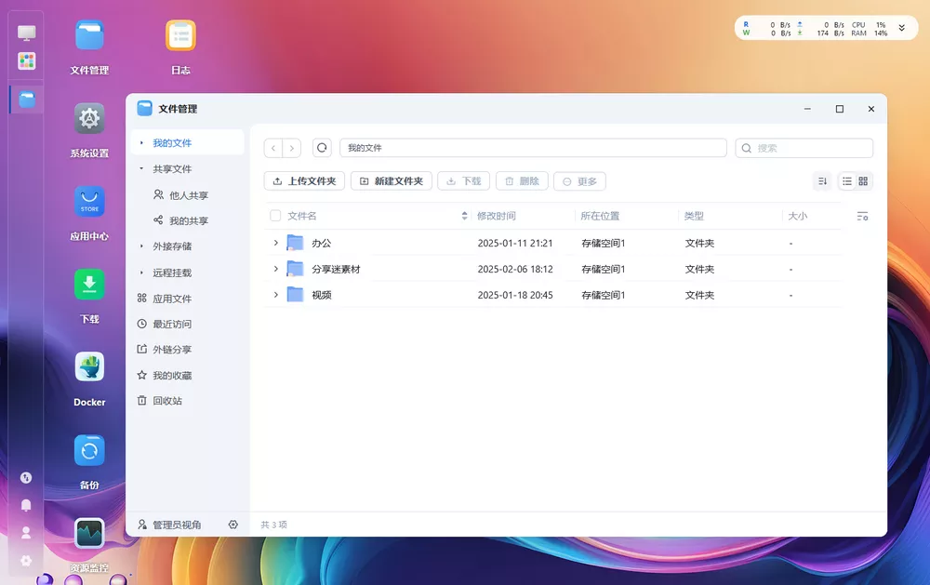The height and width of the screenshot is (585, 930).
Task: Open 资源监控 from the dock
Action: coord(88,533)
